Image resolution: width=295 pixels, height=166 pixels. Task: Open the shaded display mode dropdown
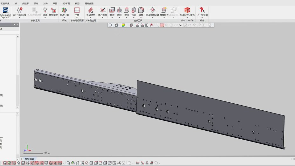coord(126,25)
